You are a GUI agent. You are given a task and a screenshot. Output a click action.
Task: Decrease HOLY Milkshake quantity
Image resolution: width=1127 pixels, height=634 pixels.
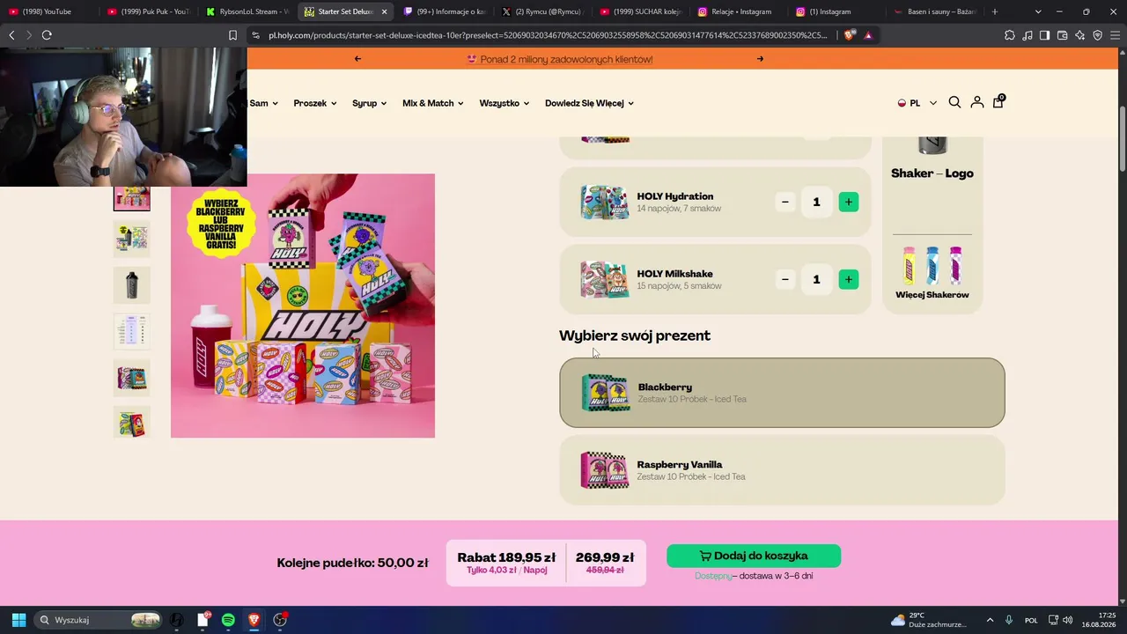point(785,280)
